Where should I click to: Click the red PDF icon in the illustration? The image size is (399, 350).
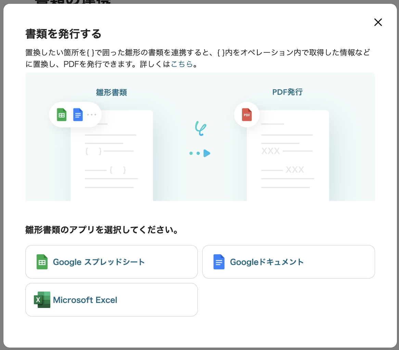pos(247,115)
